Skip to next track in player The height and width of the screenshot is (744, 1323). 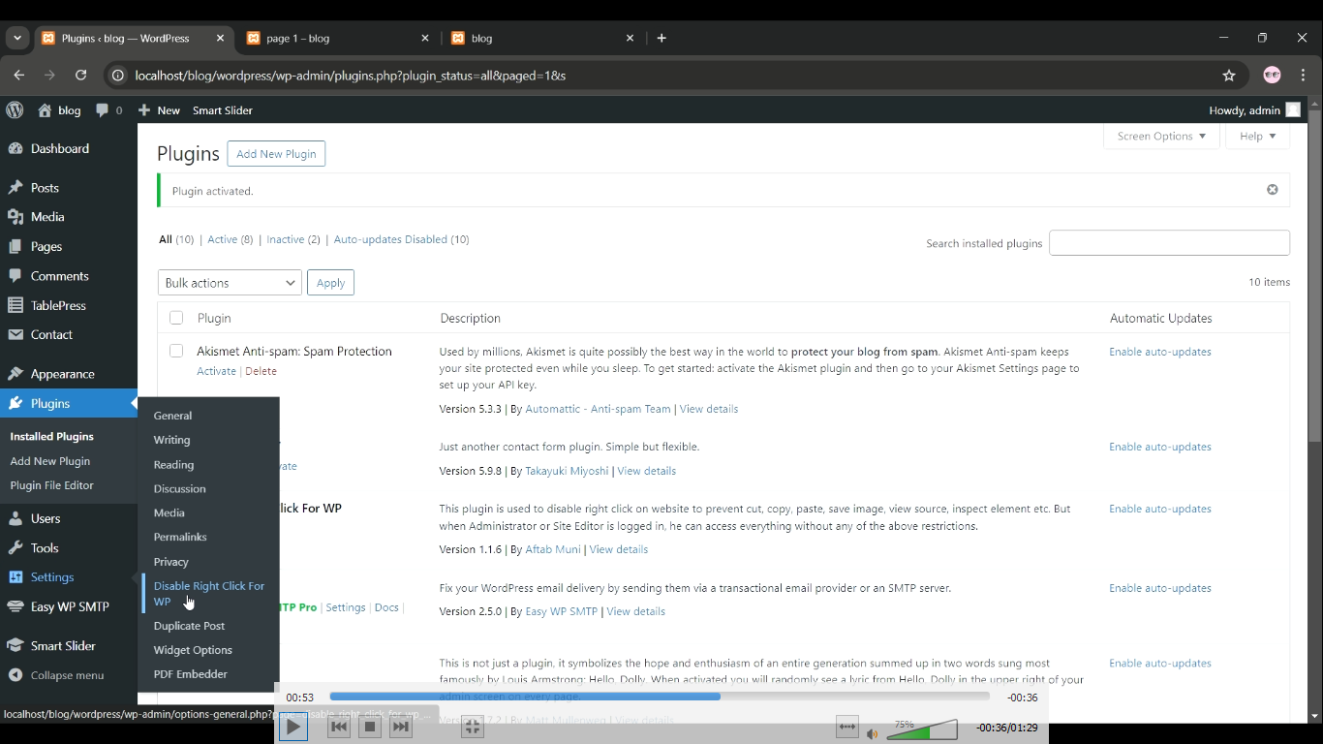tap(401, 727)
